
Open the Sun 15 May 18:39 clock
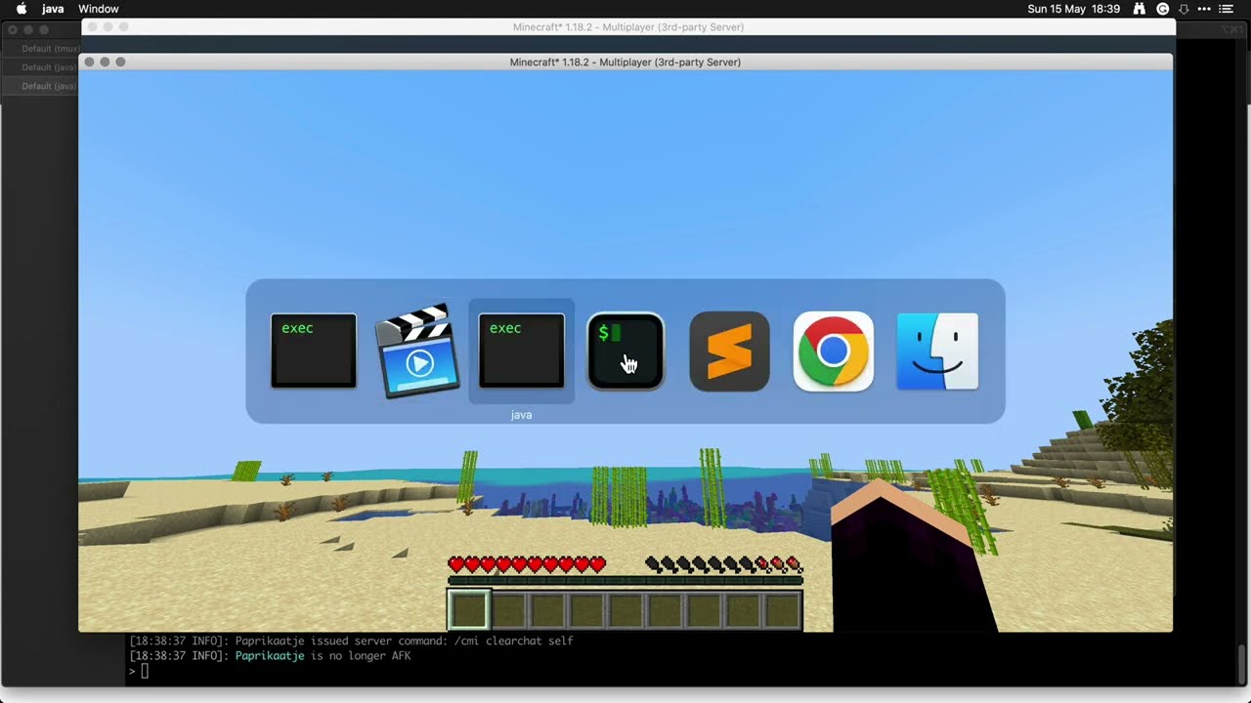click(x=1074, y=9)
